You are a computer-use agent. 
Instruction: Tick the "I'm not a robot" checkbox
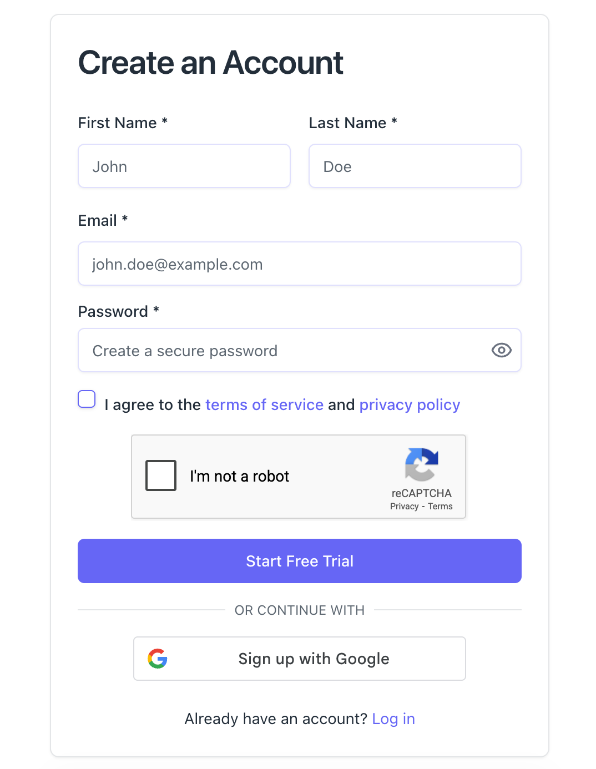pyautogui.click(x=161, y=475)
